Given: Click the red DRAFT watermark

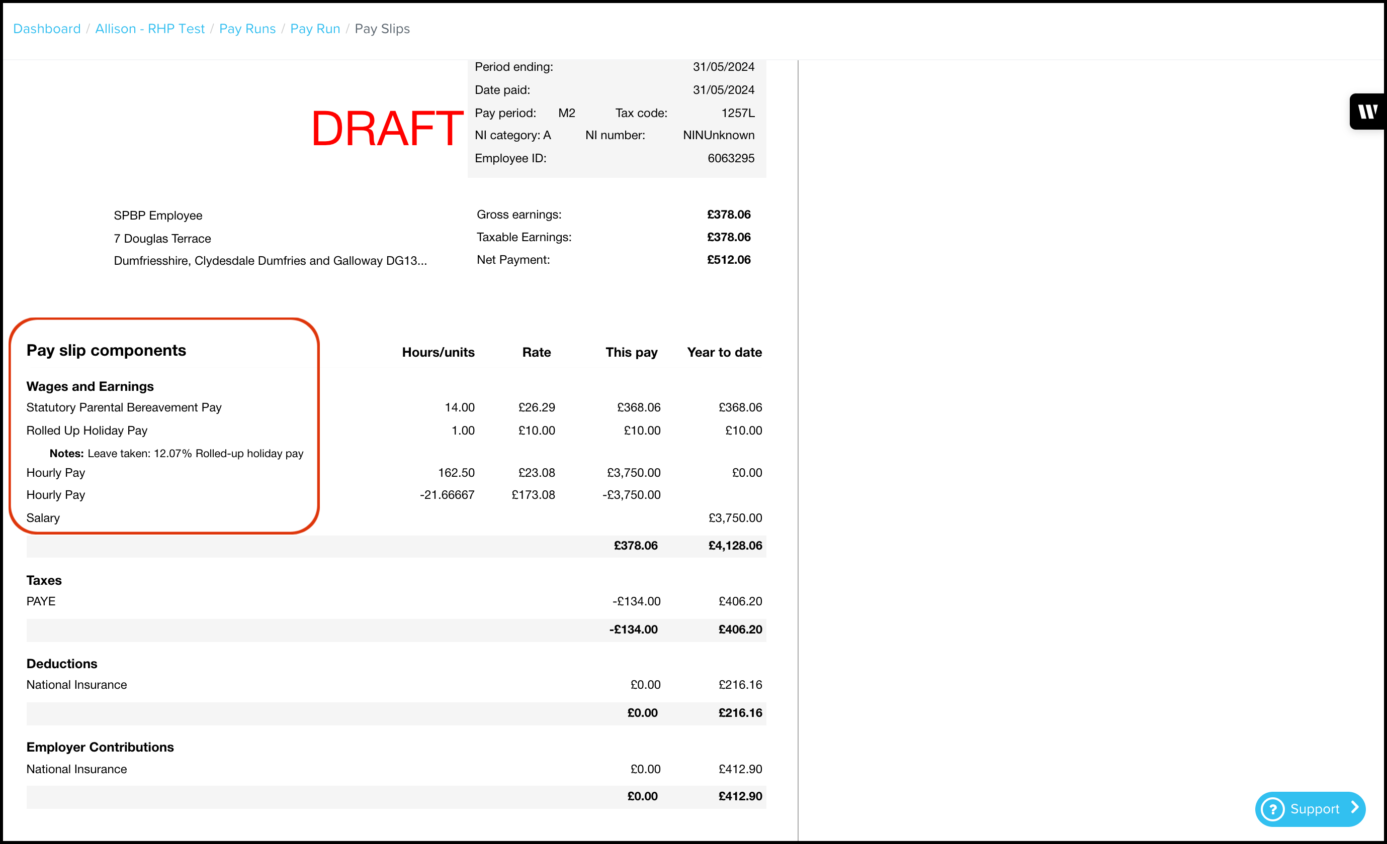Looking at the screenshot, I should [387, 129].
